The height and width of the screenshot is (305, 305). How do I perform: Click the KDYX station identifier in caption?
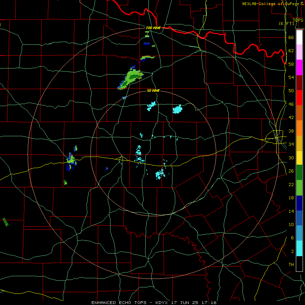coord(161,303)
